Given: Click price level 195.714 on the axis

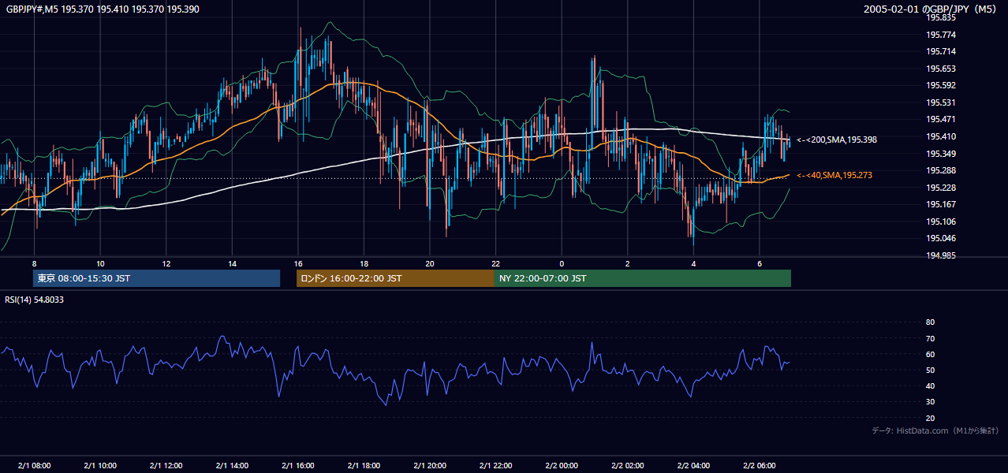Looking at the screenshot, I should [941, 51].
